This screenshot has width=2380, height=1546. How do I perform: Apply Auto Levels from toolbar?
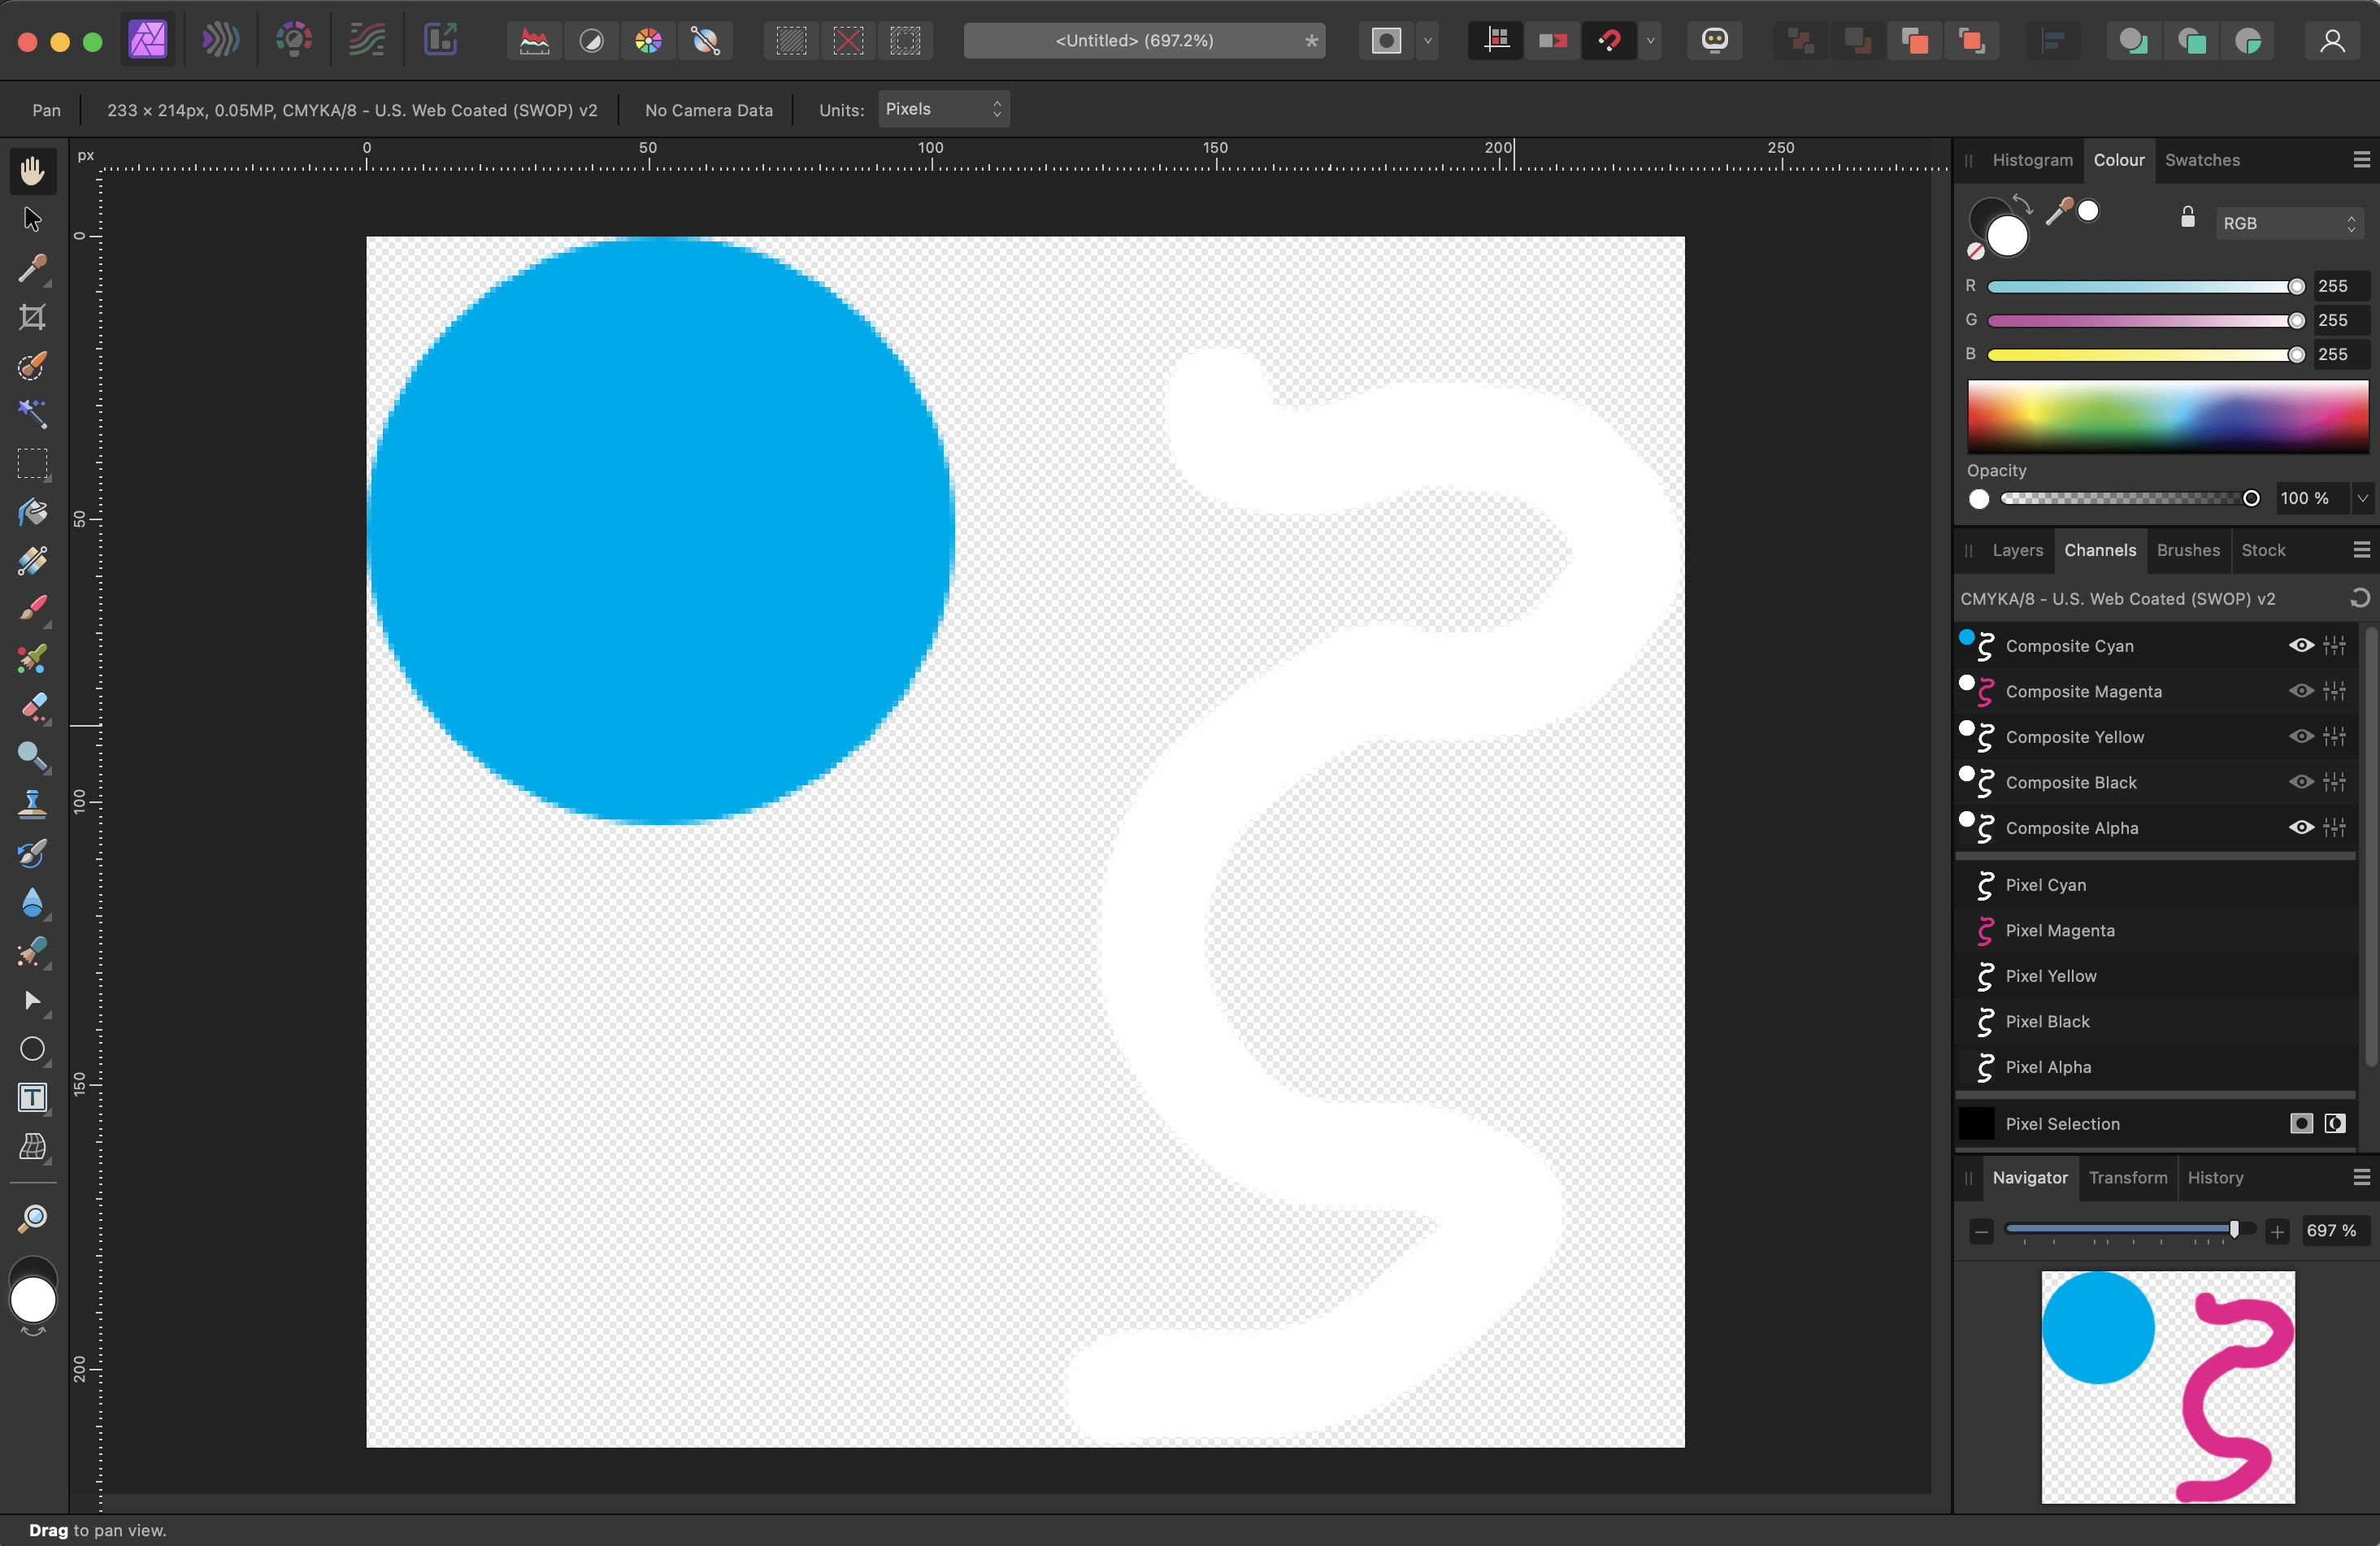pyautogui.click(x=534, y=41)
